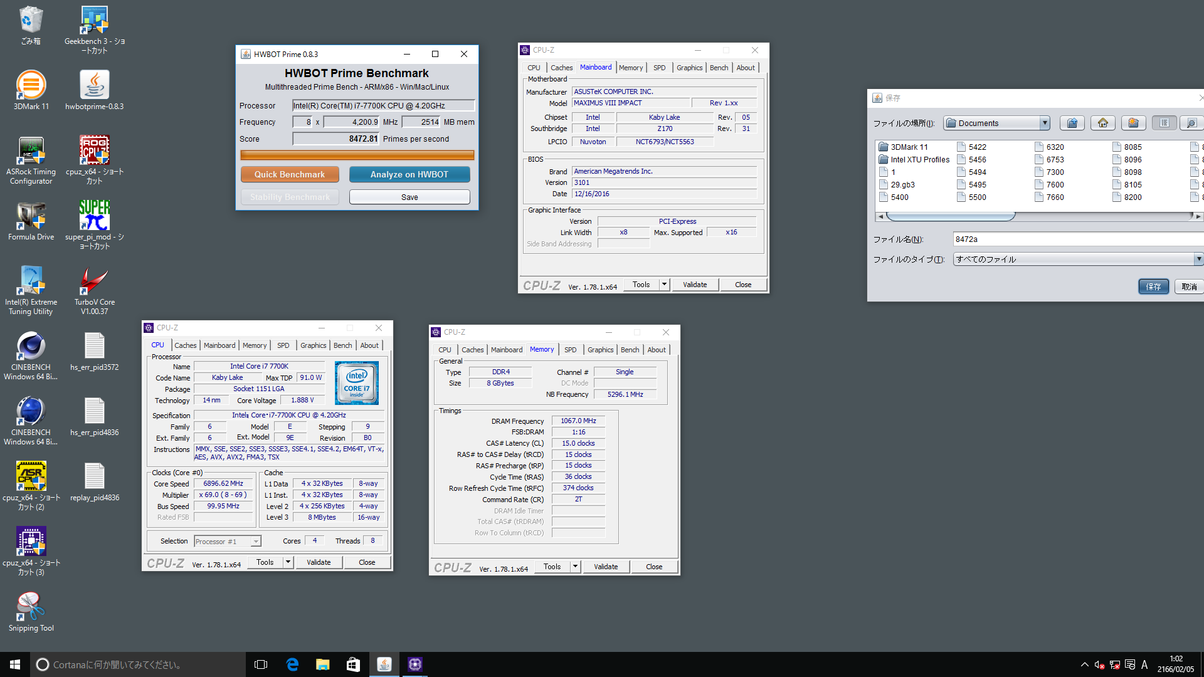Select file 7660 in save dialog list
This screenshot has width=1204, height=677.
coord(1049,197)
